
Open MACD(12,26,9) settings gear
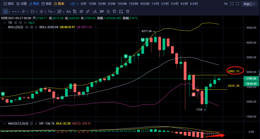pos(31,124)
